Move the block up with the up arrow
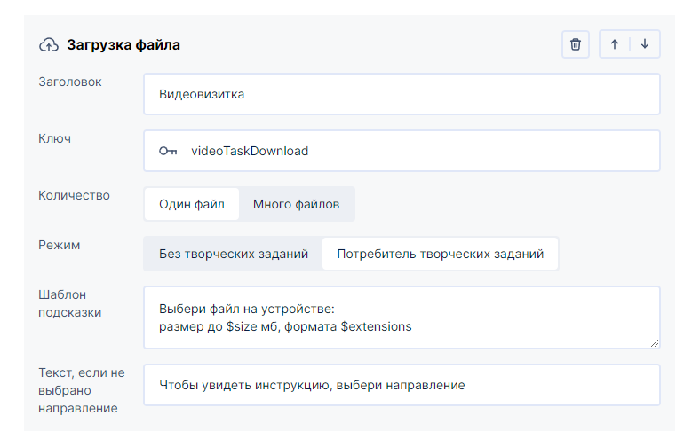The width and height of the screenshot is (692, 447). [x=615, y=44]
